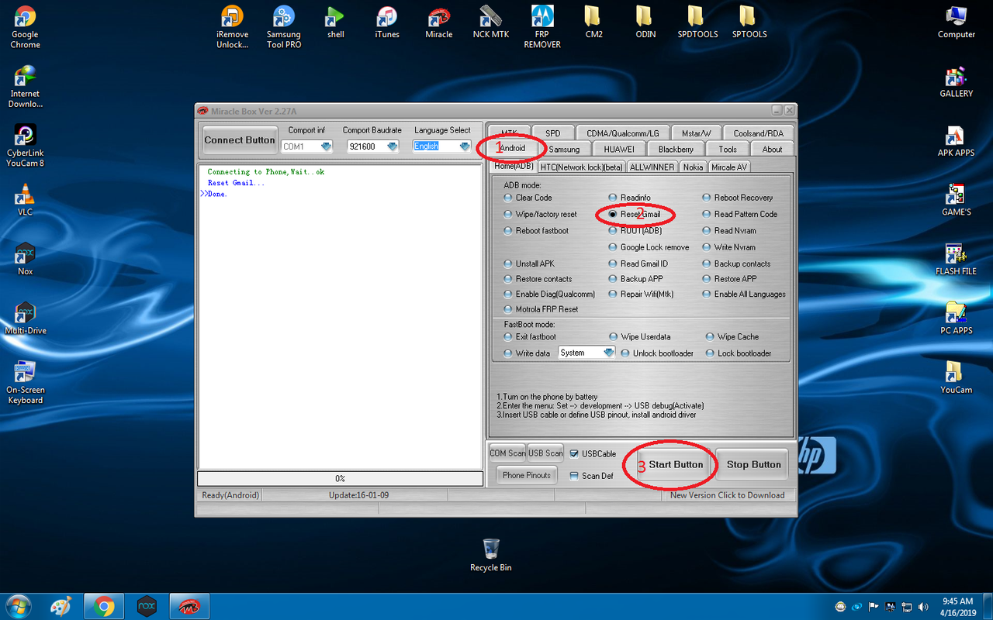This screenshot has width=993, height=620.
Task: Open the APK APPS desktop shortcut
Action: pyautogui.click(x=956, y=142)
